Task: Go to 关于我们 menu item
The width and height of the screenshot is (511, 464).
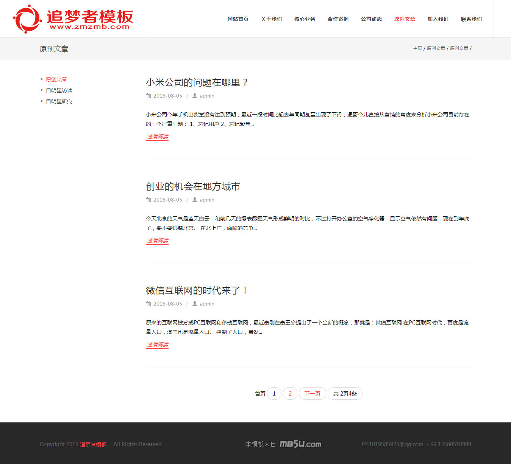Action: 271,19
